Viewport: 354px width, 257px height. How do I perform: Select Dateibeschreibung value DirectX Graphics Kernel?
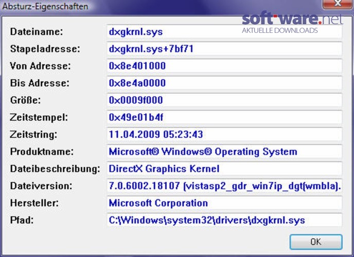coord(224,169)
